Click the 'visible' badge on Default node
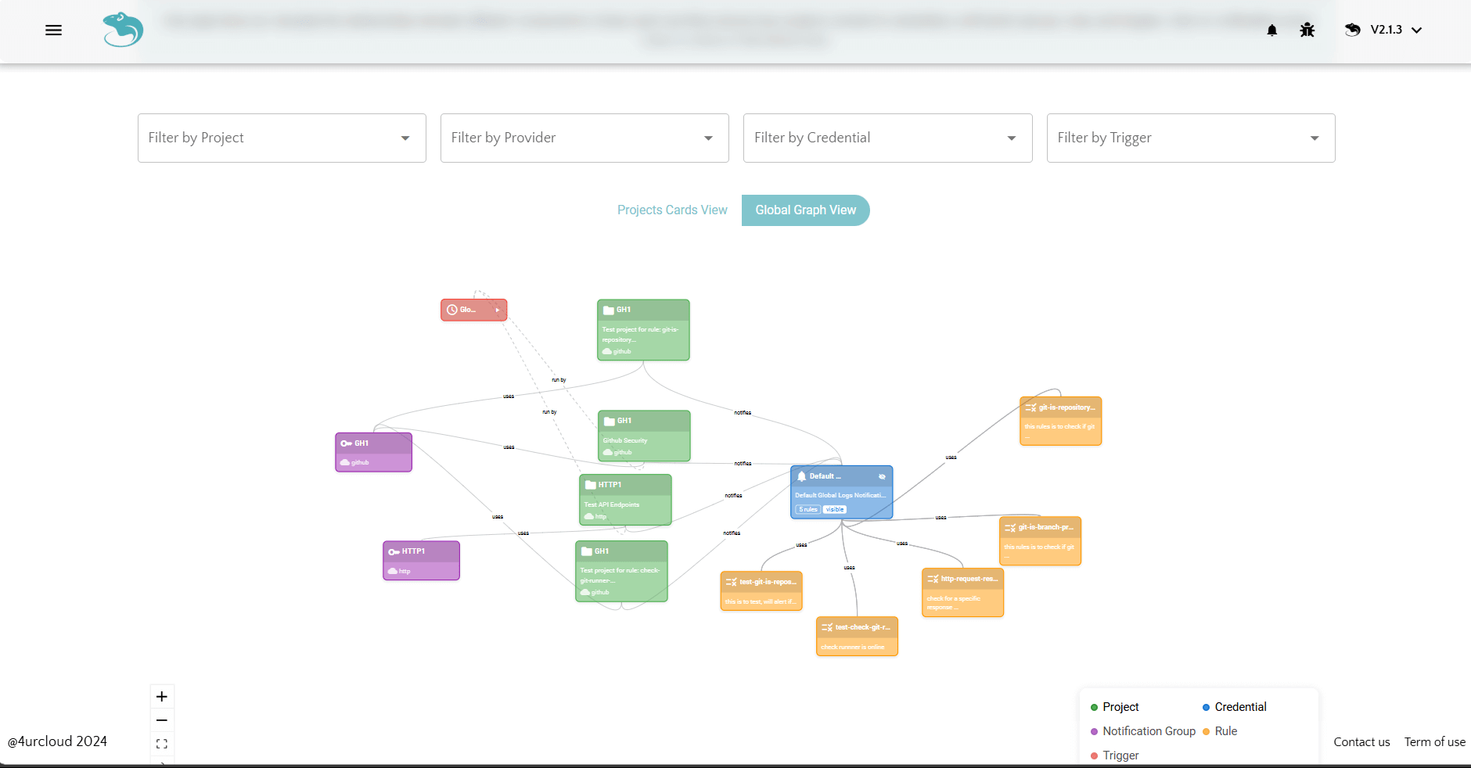Screen dimensions: 1471x768 [835, 509]
